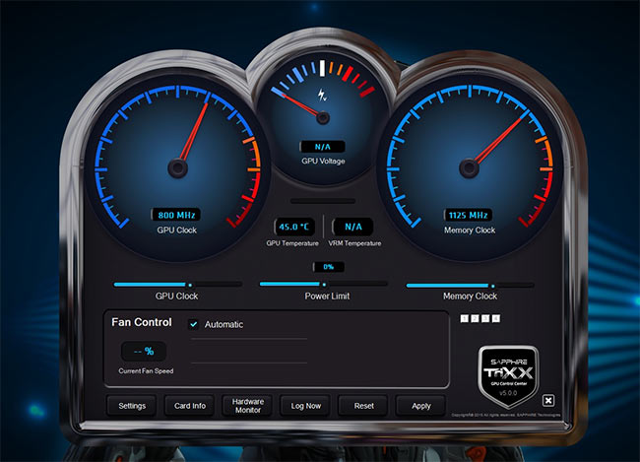Image resolution: width=640 pixels, height=462 pixels.
Task: Click the Card Info button
Action: [190, 406]
